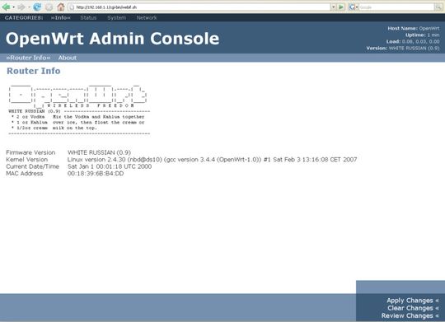Click the MAC Address label
This screenshot has height=322, width=445.
coord(25,173)
